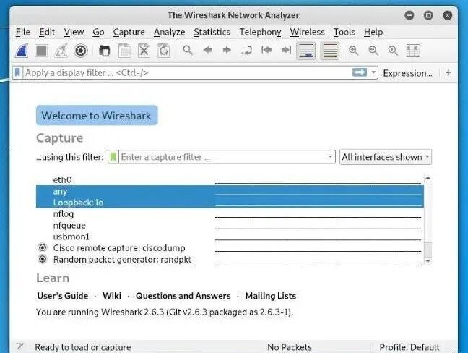
Task: Open a capture file icon
Action: pyautogui.click(x=104, y=51)
